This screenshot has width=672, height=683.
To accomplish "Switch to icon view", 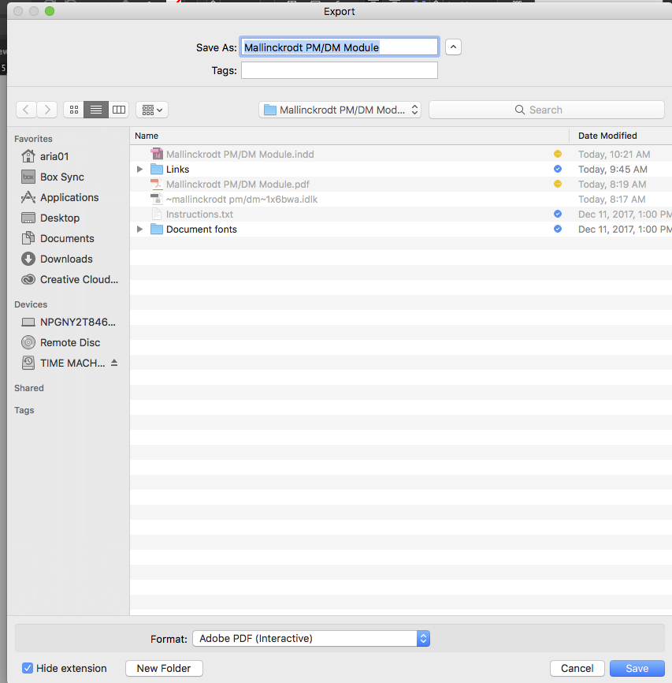I will coord(74,110).
